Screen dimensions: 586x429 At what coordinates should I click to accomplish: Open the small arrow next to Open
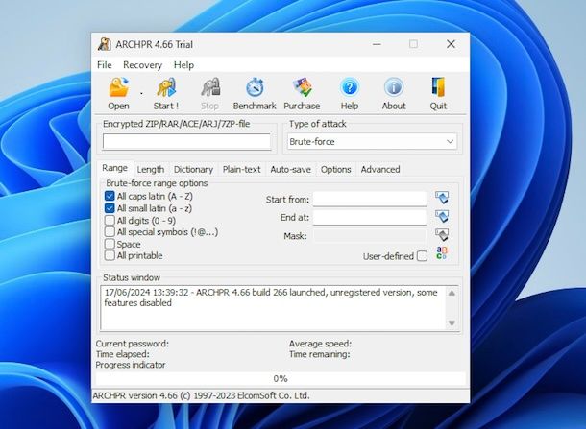[141, 93]
